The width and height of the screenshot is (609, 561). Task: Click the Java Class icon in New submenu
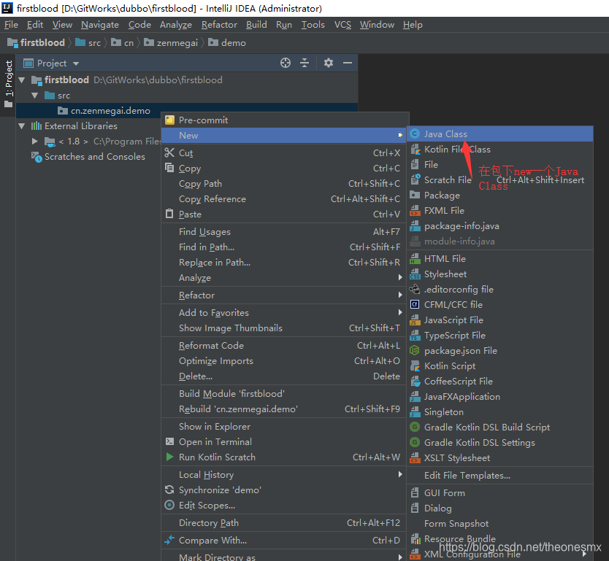pyautogui.click(x=415, y=134)
